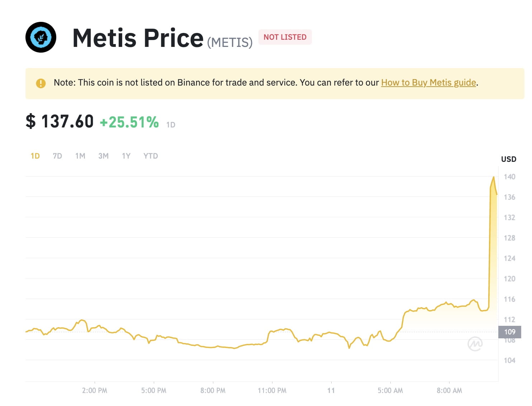Image resolution: width=532 pixels, height=406 pixels.
Task: Click the USD currency label above the axis
Action: click(x=508, y=159)
